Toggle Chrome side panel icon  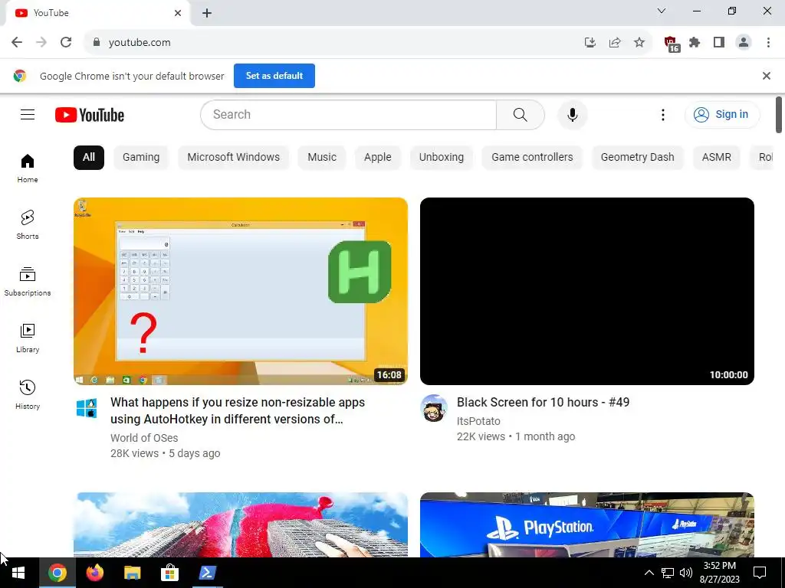(719, 43)
